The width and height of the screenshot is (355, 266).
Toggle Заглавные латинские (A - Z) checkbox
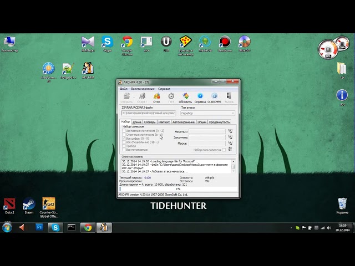[124, 131]
